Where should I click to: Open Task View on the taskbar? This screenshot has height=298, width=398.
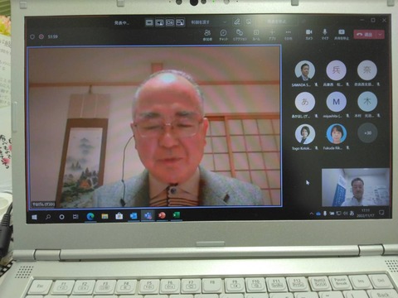(75, 217)
